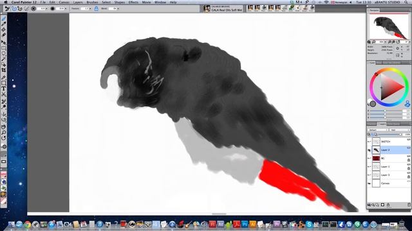
Task: Toggle lock on Layer 1
Action: click(409, 168)
